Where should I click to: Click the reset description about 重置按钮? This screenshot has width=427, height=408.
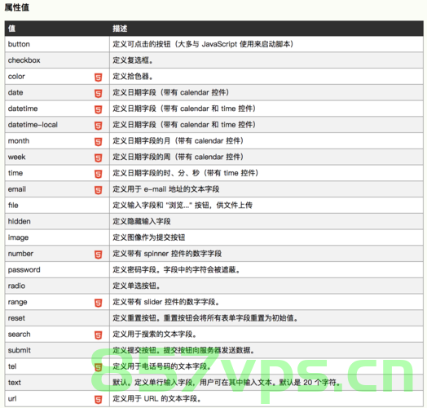[x=205, y=318]
